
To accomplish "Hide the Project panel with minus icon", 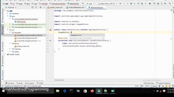I will (x=44, y=7).
